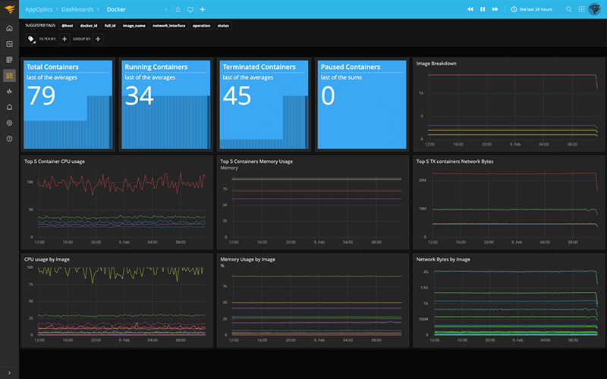Image resolution: width=607 pixels, height=379 pixels.
Task: Click Top 5 TX containers Network Bytes title
Action: [x=454, y=161]
